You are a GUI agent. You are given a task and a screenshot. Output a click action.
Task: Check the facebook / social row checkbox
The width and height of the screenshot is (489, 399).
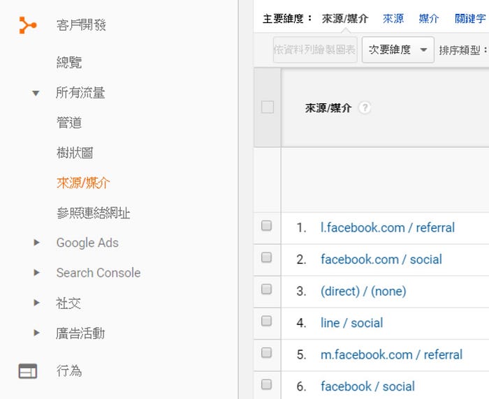(266, 384)
